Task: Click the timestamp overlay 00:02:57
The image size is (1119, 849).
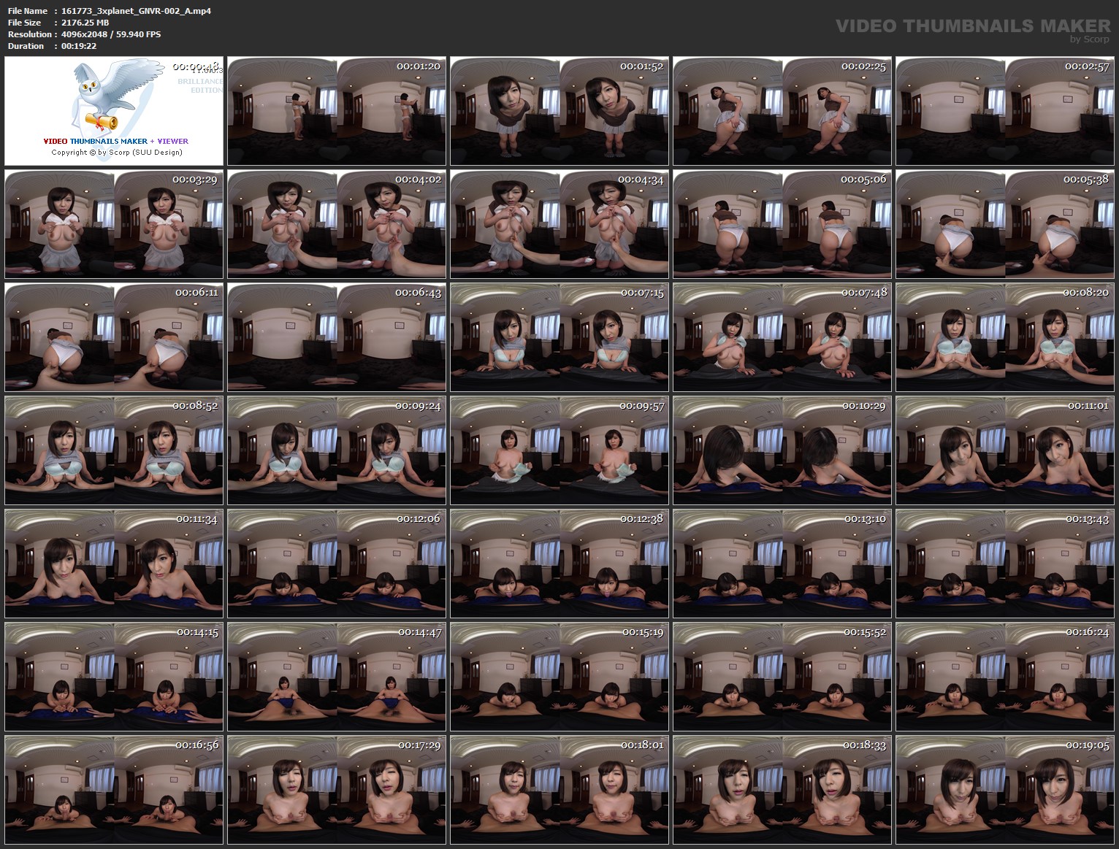Action: tap(1088, 66)
